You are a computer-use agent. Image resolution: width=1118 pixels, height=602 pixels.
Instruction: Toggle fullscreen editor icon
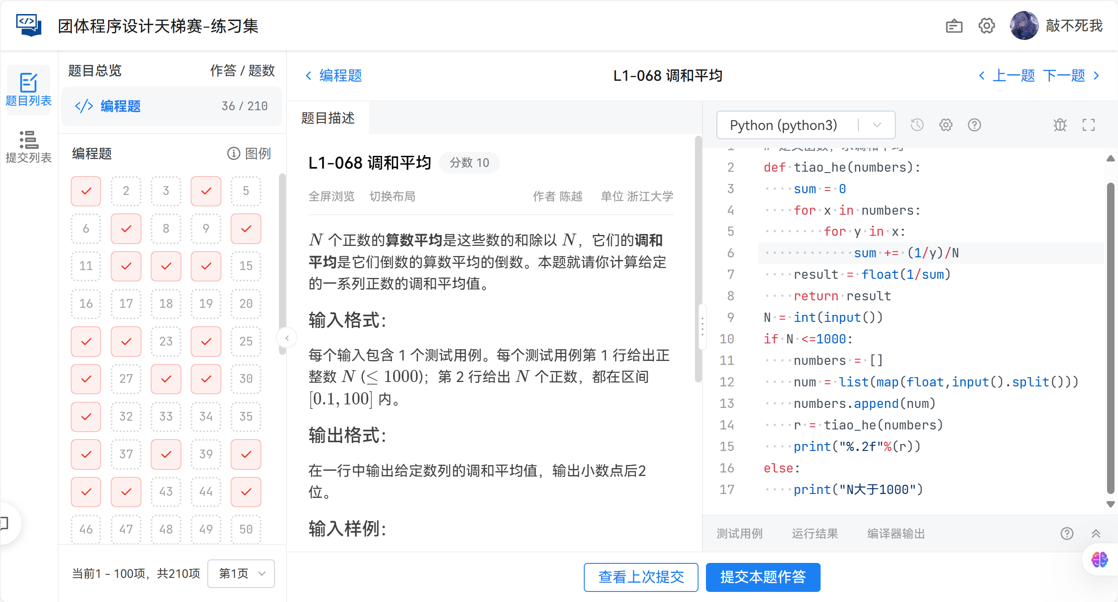[x=1088, y=125]
